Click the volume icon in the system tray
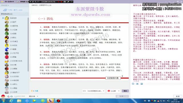 coord(164,101)
